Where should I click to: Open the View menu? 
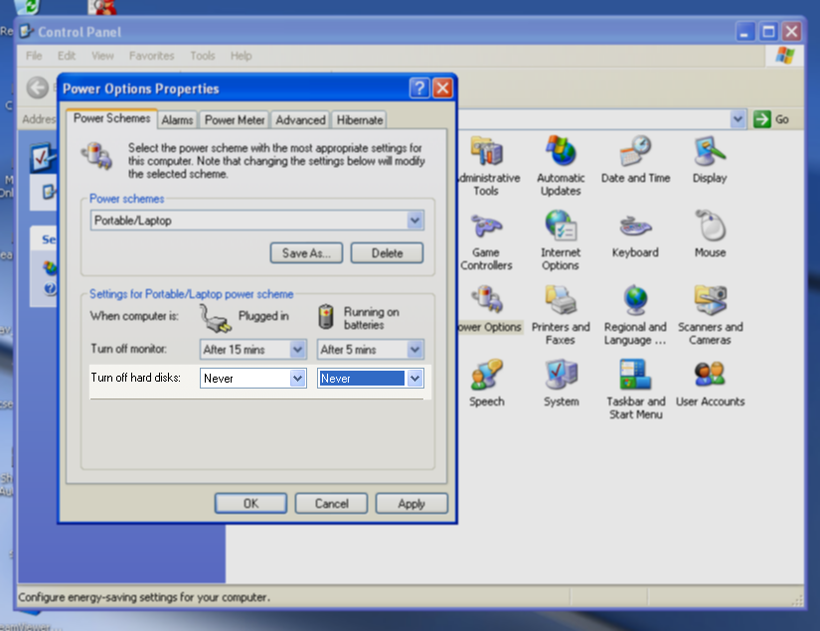[x=102, y=56]
